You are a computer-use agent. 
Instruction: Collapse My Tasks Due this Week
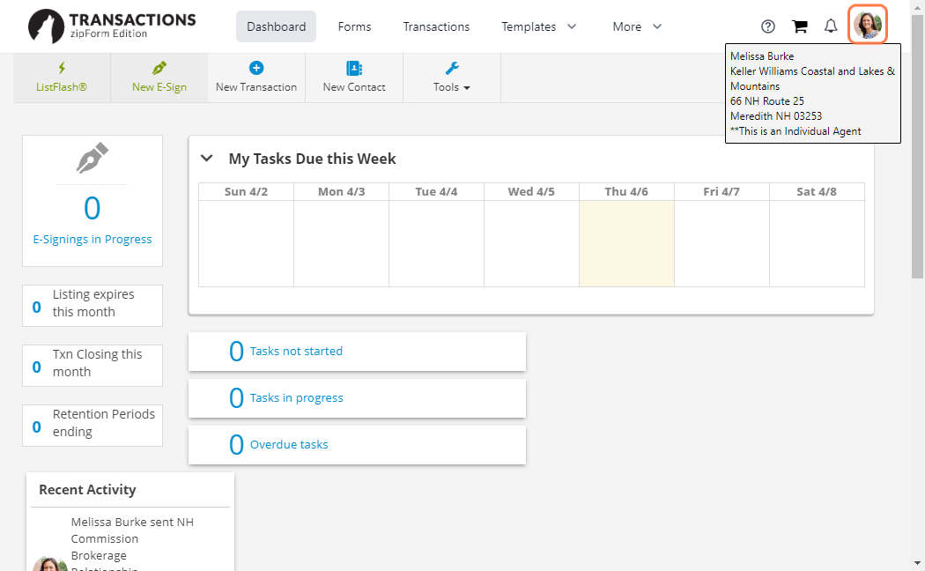(x=206, y=158)
